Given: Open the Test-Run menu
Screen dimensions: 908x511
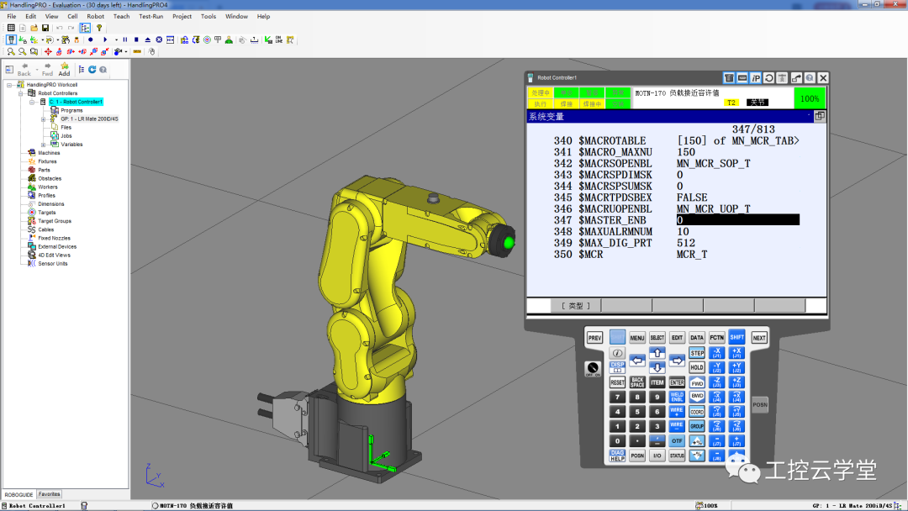Looking at the screenshot, I should [x=150, y=16].
